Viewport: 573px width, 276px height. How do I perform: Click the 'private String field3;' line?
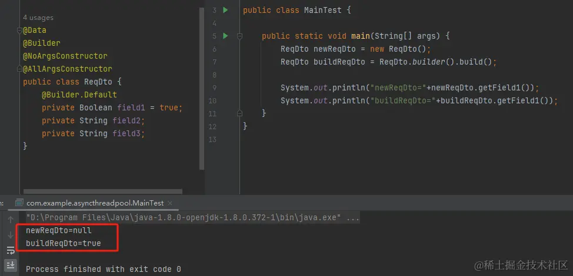pos(93,133)
